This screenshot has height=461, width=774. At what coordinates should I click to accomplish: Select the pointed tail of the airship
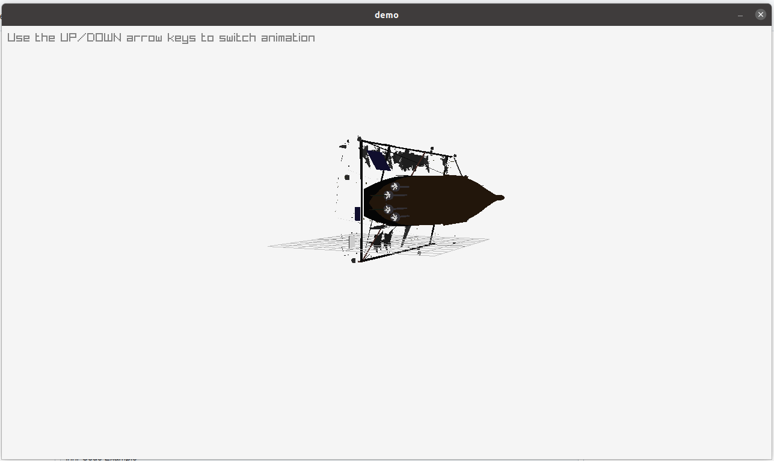click(501, 197)
